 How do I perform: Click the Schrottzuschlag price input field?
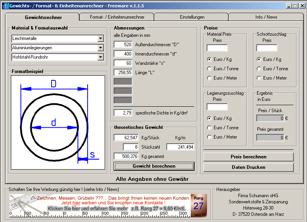point(267,48)
